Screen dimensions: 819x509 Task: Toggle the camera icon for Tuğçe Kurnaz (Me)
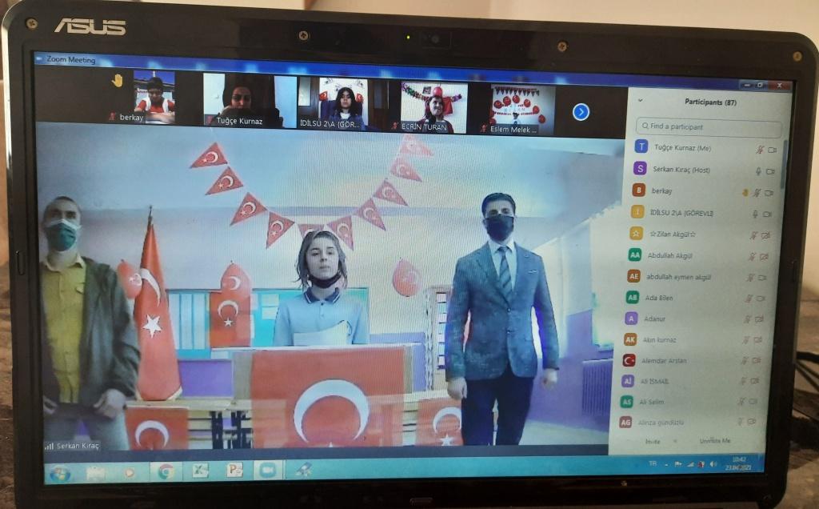[773, 150]
